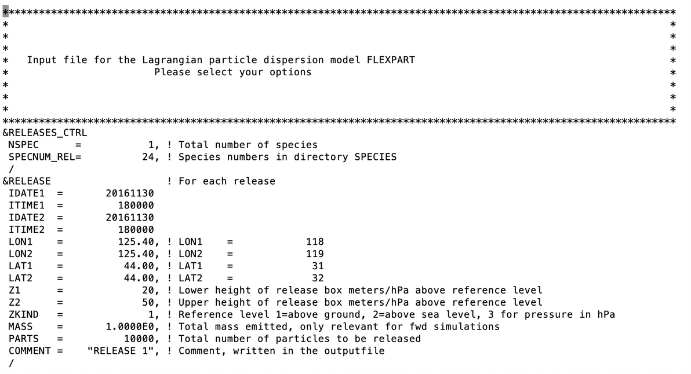This screenshot has height=374, width=691.
Task: Click the active LAT1 value 44.00
Action: pos(139,266)
